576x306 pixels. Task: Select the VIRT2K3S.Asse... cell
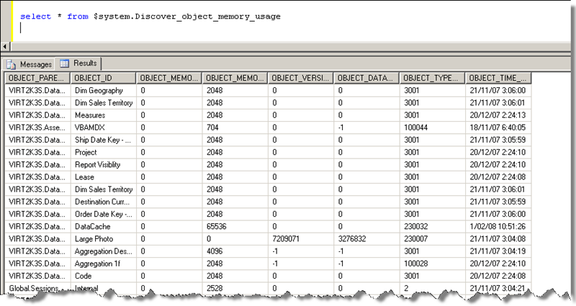click(37, 127)
